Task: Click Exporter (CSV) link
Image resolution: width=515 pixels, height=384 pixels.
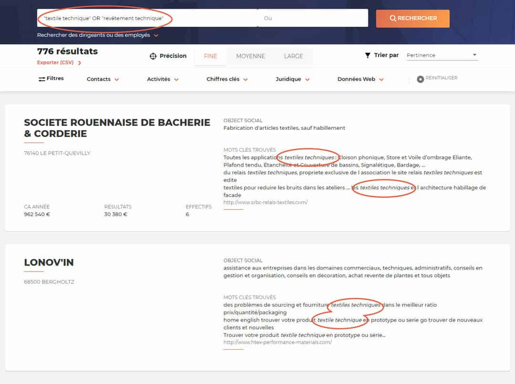Action: click(55, 62)
